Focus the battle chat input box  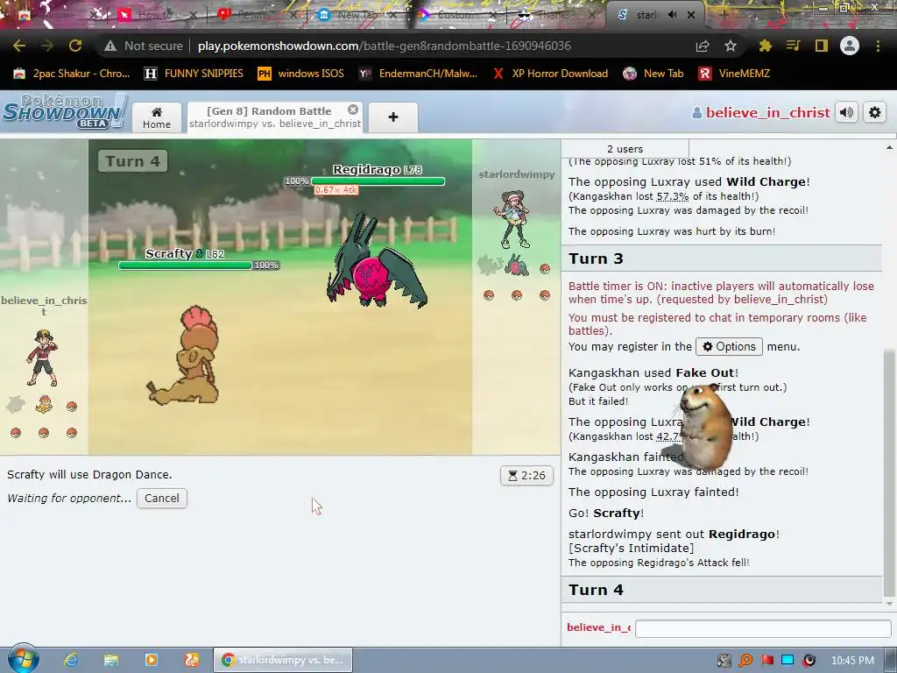point(763,628)
